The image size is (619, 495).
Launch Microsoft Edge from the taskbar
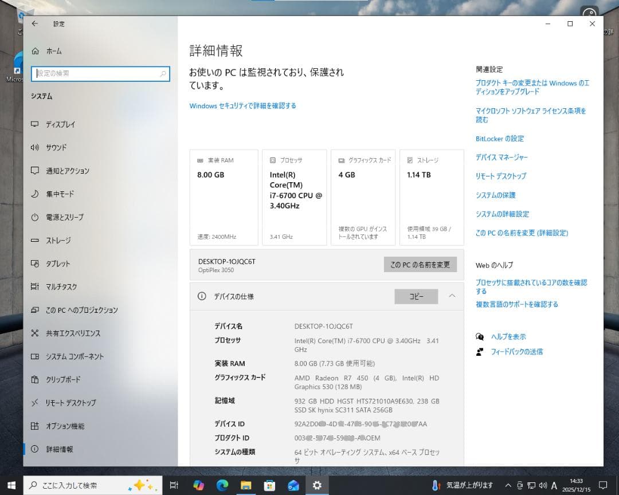(x=222, y=485)
